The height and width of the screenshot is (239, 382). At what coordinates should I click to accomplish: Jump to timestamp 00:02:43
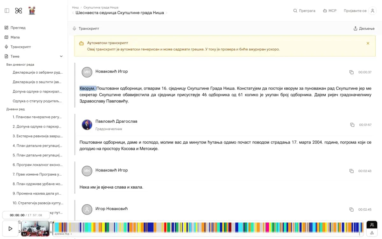pos(365,171)
